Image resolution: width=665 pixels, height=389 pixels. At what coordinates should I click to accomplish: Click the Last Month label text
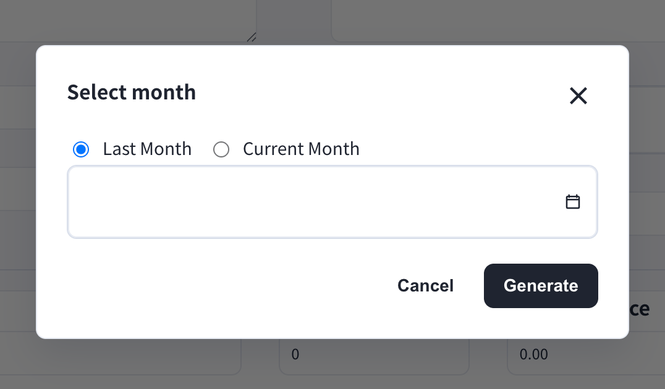tap(147, 149)
